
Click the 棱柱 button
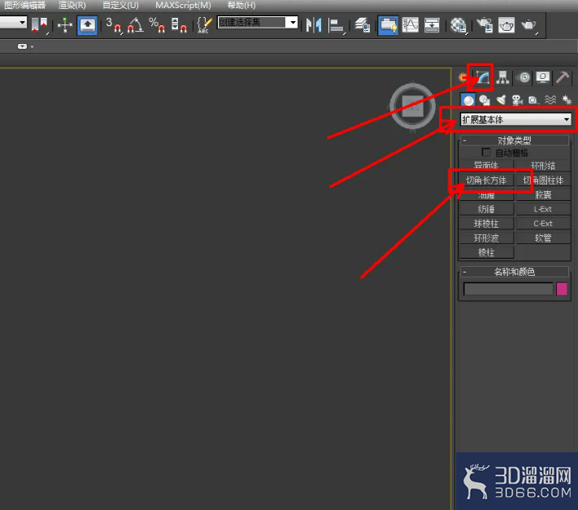[486, 252]
